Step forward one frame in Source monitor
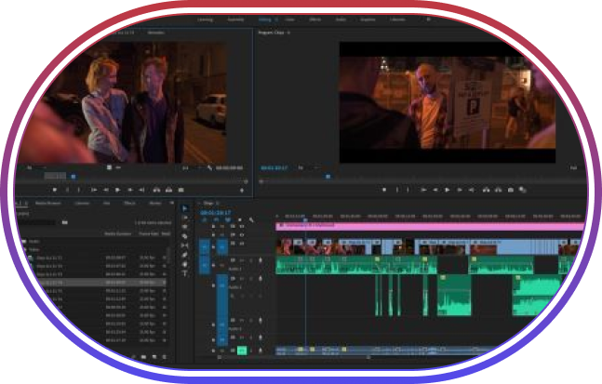This screenshot has height=384, width=602. click(x=130, y=190)
